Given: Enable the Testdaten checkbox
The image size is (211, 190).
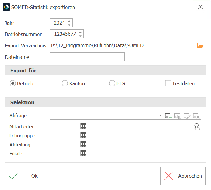Looking at the screenshot, I should pos(168,83).
